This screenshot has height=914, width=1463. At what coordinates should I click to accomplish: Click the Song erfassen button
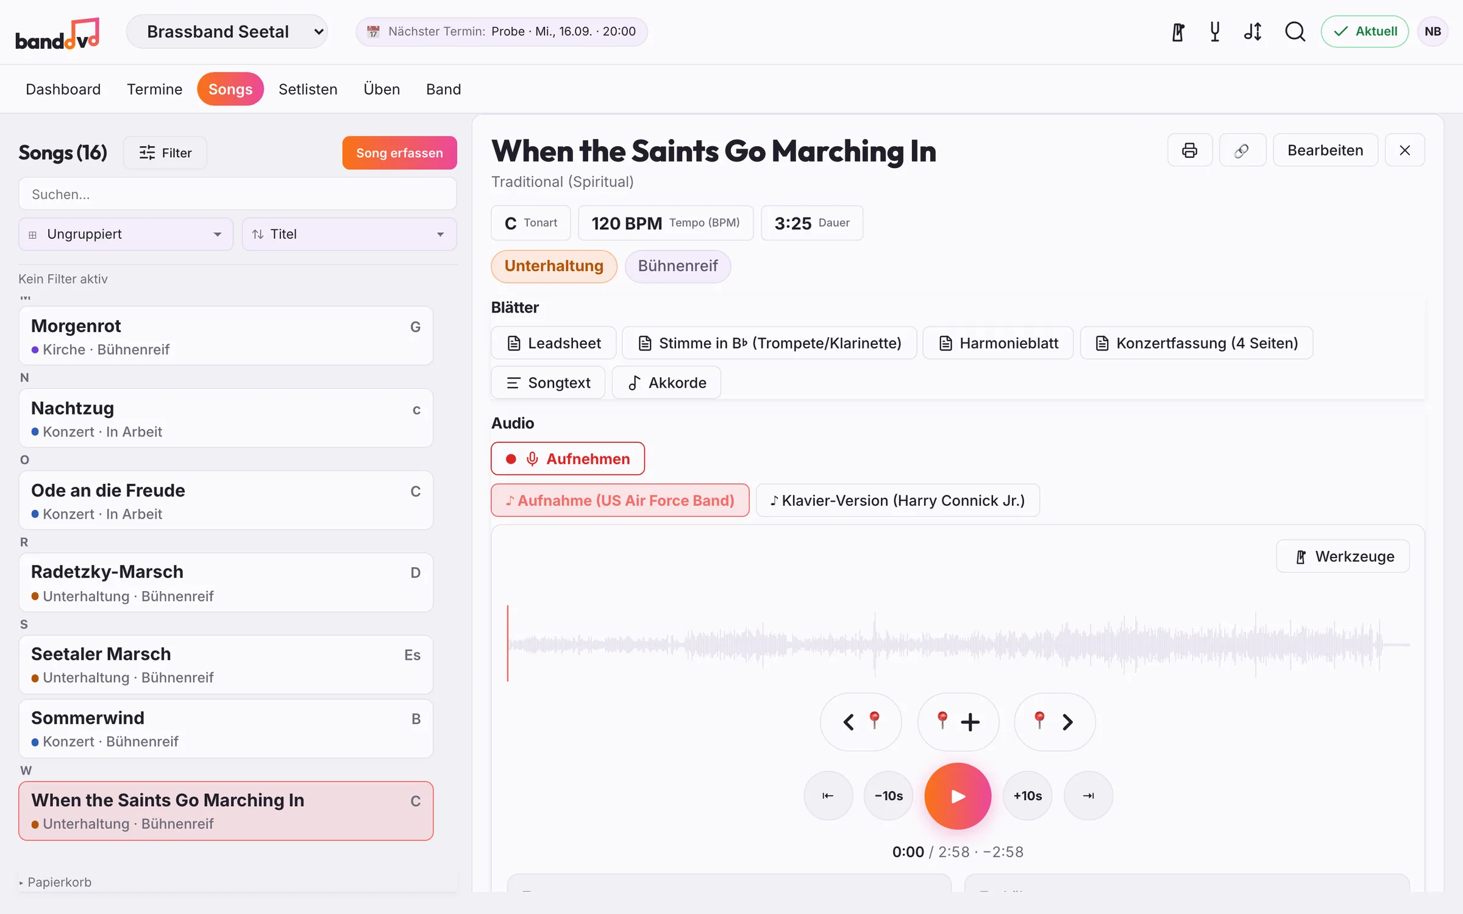click(399, 152)
